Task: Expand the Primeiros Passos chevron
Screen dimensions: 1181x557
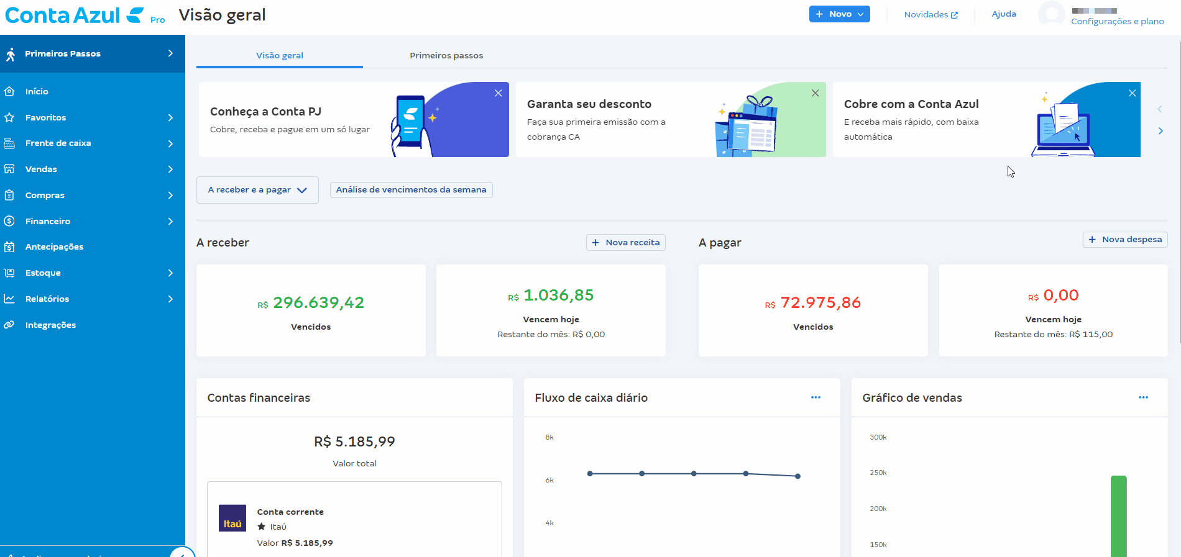Action: [170, 53]
